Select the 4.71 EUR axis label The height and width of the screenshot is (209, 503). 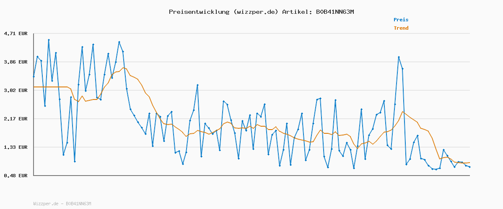point(16,33)
